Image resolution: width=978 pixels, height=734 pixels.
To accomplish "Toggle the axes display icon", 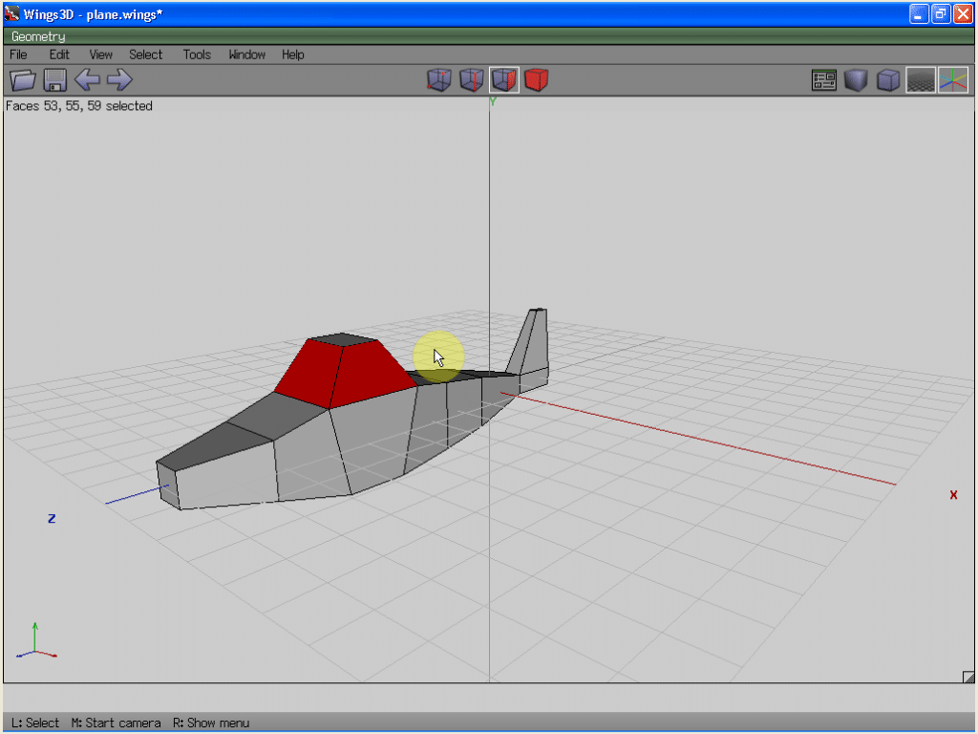I will pos(952,80).
